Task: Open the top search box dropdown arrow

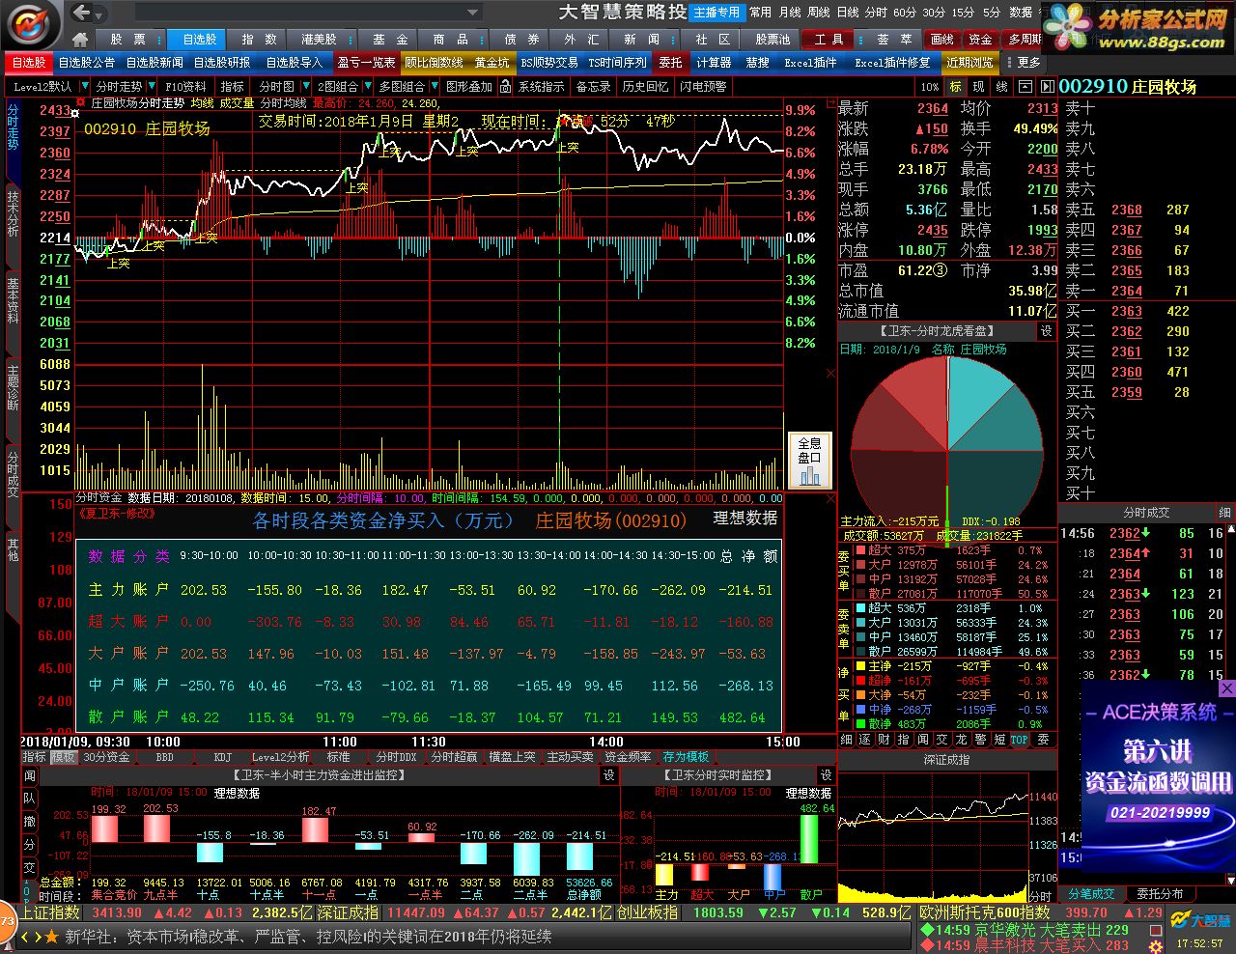Action: (473, 14)
